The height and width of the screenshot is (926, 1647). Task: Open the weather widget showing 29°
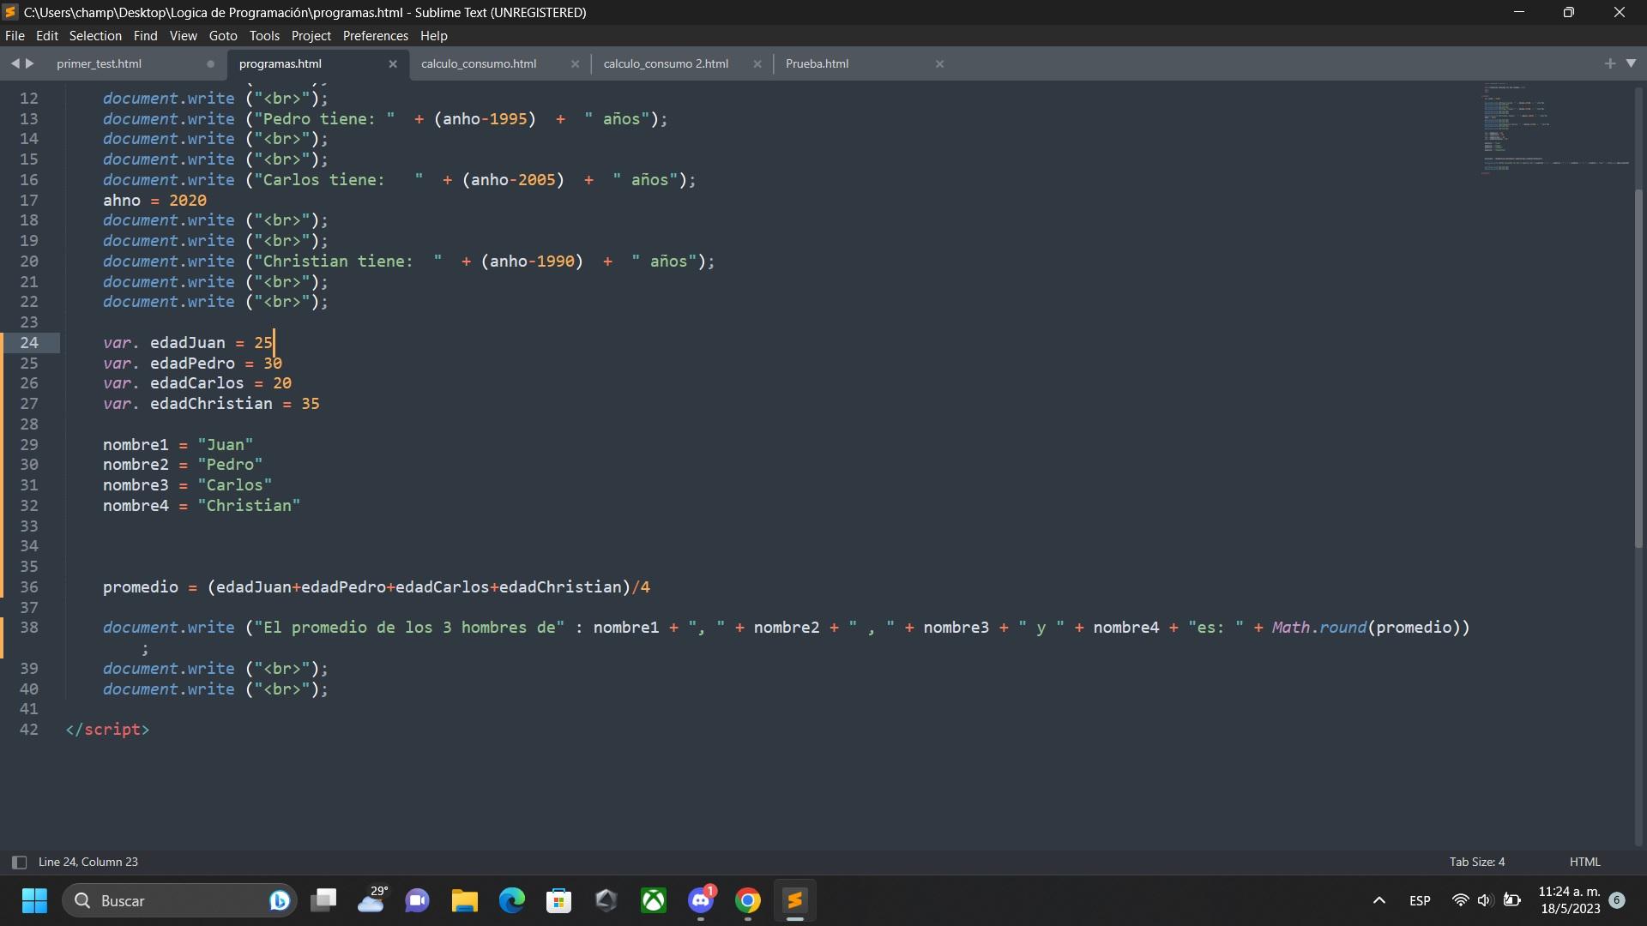coord(371,900)
